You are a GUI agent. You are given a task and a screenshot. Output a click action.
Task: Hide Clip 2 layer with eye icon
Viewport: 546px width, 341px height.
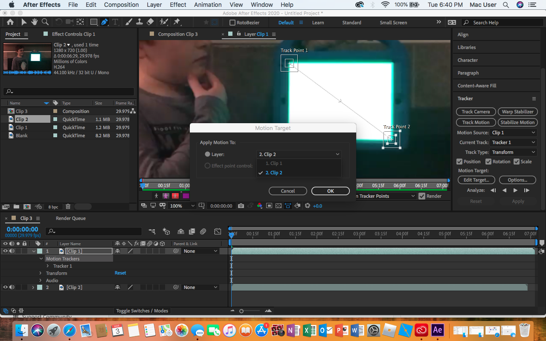pyautogui.click(x=6, y=287)
